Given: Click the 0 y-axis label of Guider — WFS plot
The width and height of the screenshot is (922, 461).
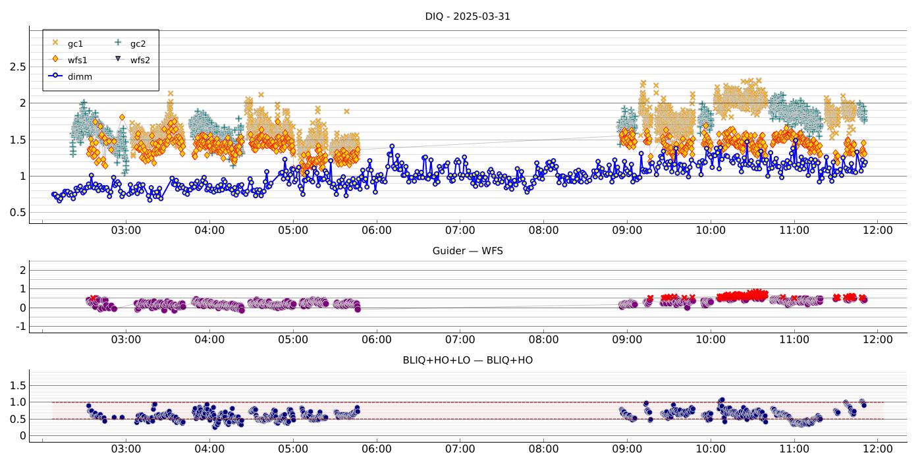Looking at the screenshot, I should [x=22, y=308].
